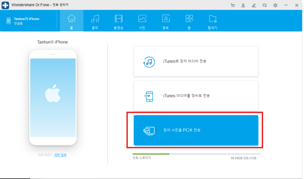304x179 pixels.
Task: Click the iPhone preview image
Action: (53, 98)
